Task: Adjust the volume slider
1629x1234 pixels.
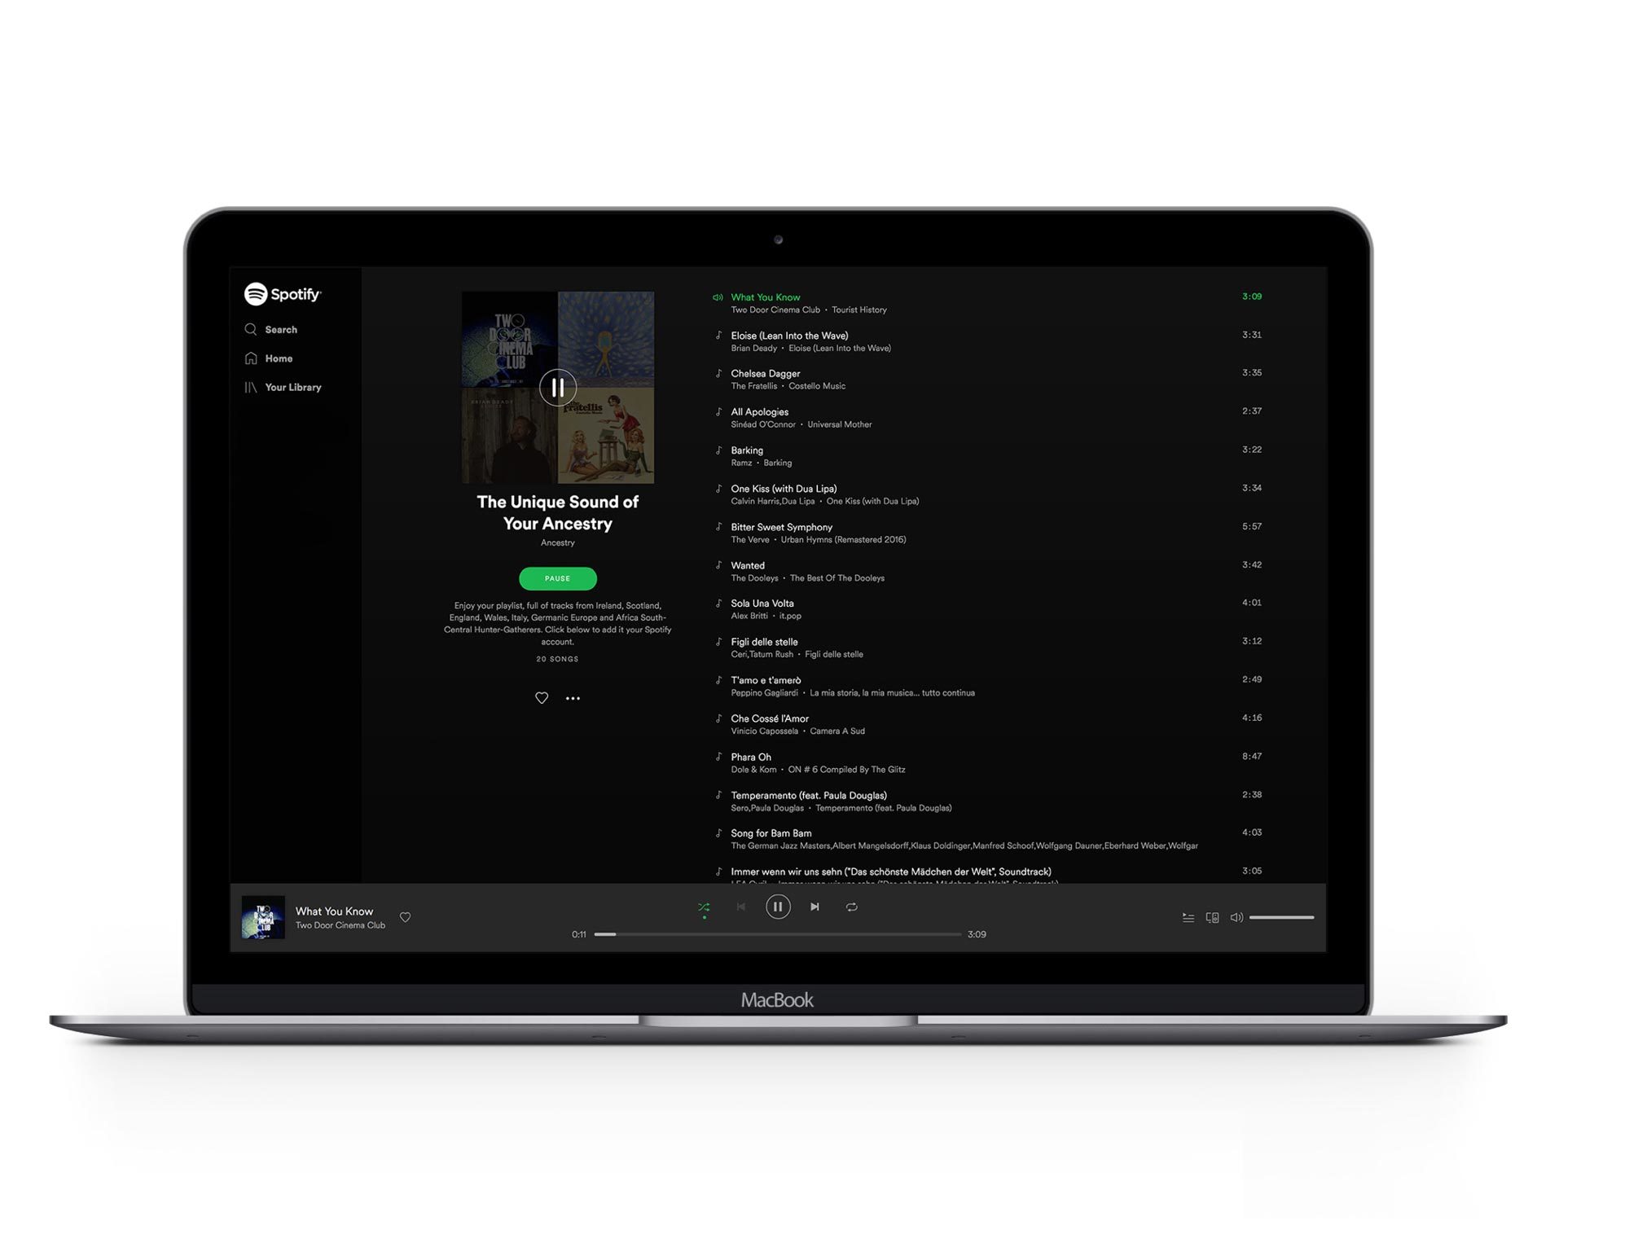Action: click(x=1282, y=918)
